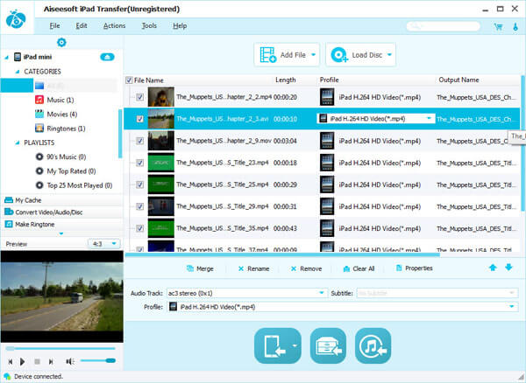Click Remove button

tap(306, 268)
